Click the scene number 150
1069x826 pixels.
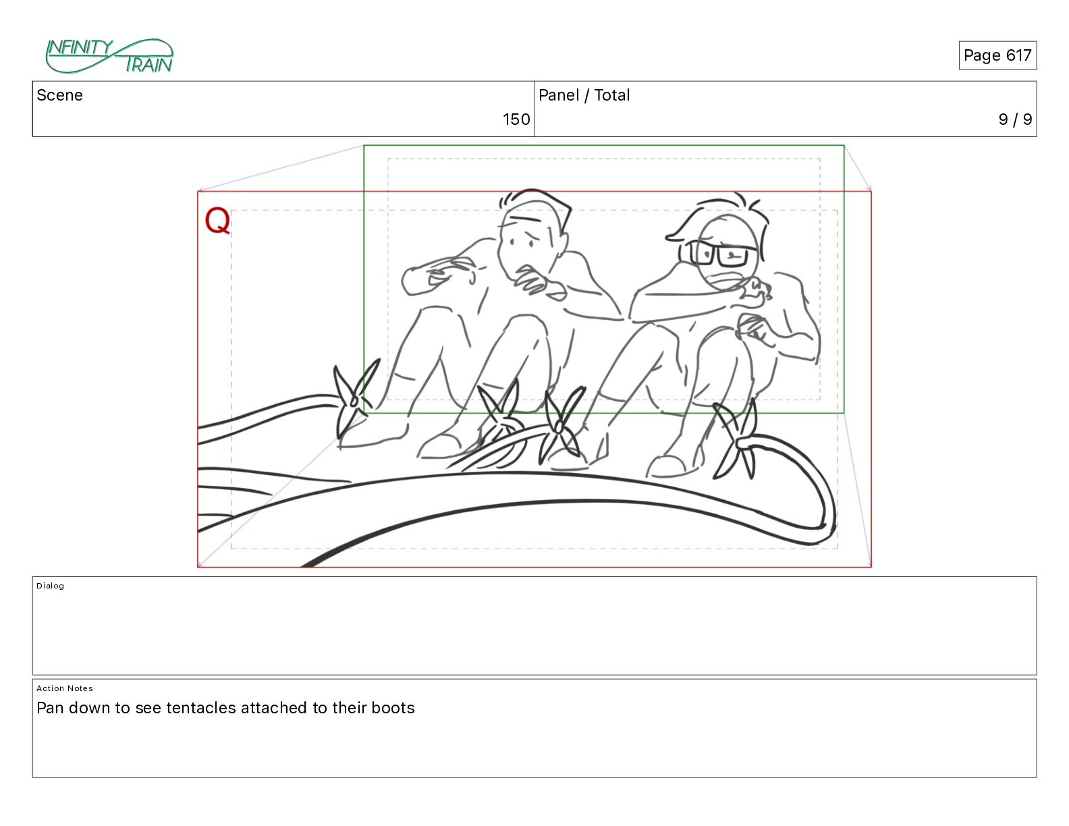[516, 119]
